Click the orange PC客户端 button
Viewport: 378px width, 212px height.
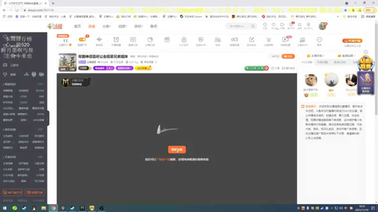click(x=352, y=41)
